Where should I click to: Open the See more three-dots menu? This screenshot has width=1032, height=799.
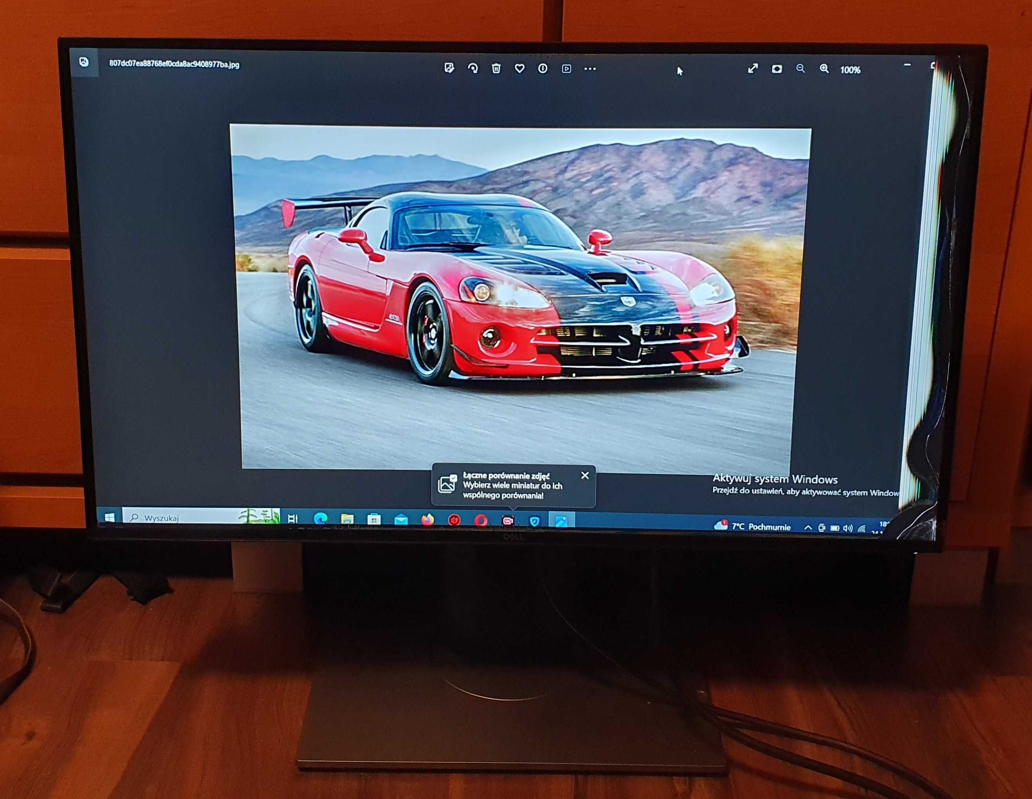pyautogui.click(x=590, y=69)
